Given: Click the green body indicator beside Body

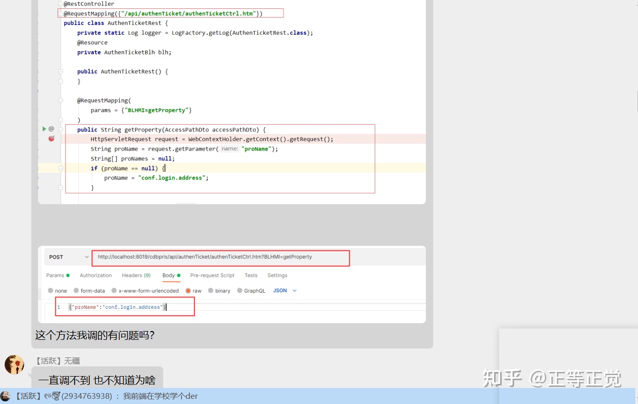Looking at the screenshot, I should (x=178, y=275).
